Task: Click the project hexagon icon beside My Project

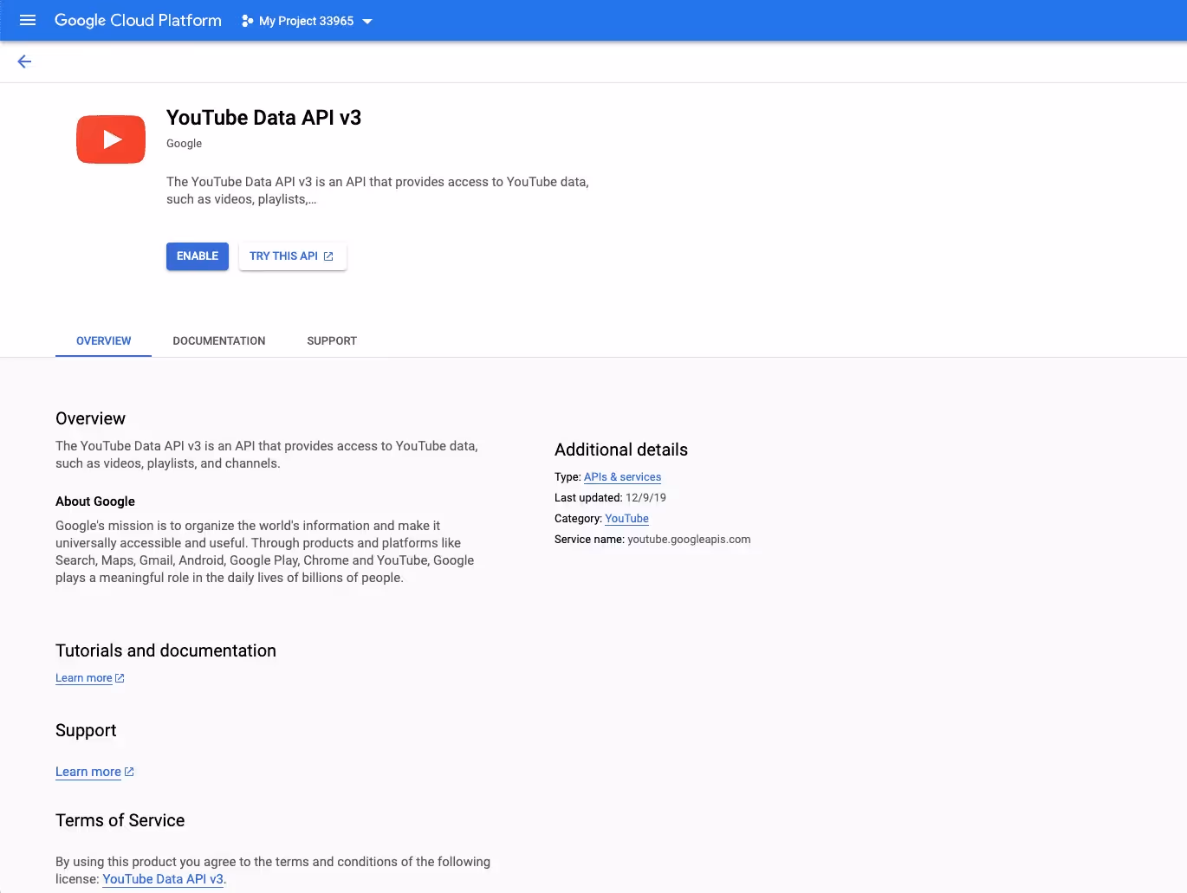Action: click(x=248, y=21)
